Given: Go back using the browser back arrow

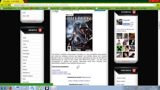Looking at the screenshot, I should tap(2, 5).
